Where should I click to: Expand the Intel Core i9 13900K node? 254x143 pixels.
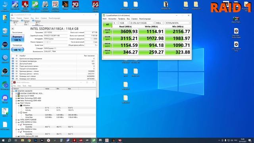pyautogui.click(x=16, y=96)
